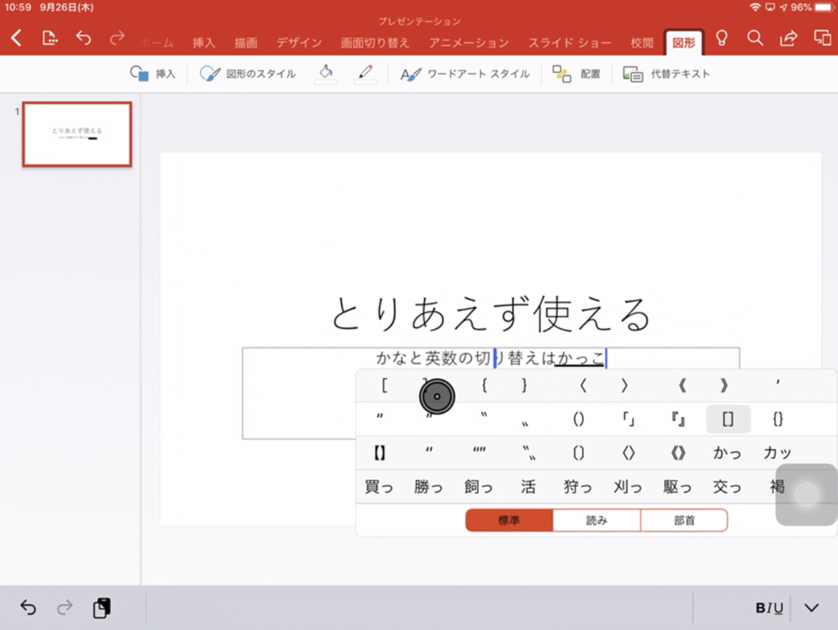Collapse the formatting bar with the chevron

812,608
